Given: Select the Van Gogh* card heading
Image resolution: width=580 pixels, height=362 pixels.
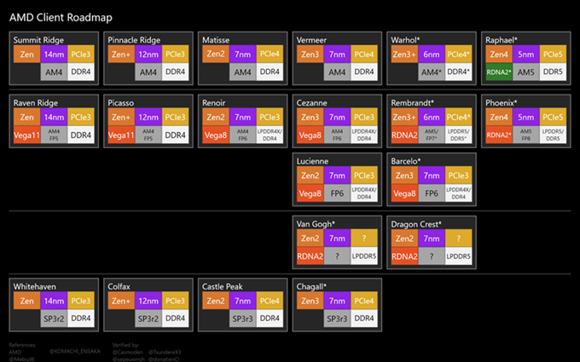Looking at the screenshot, I should tap(316, 224).
